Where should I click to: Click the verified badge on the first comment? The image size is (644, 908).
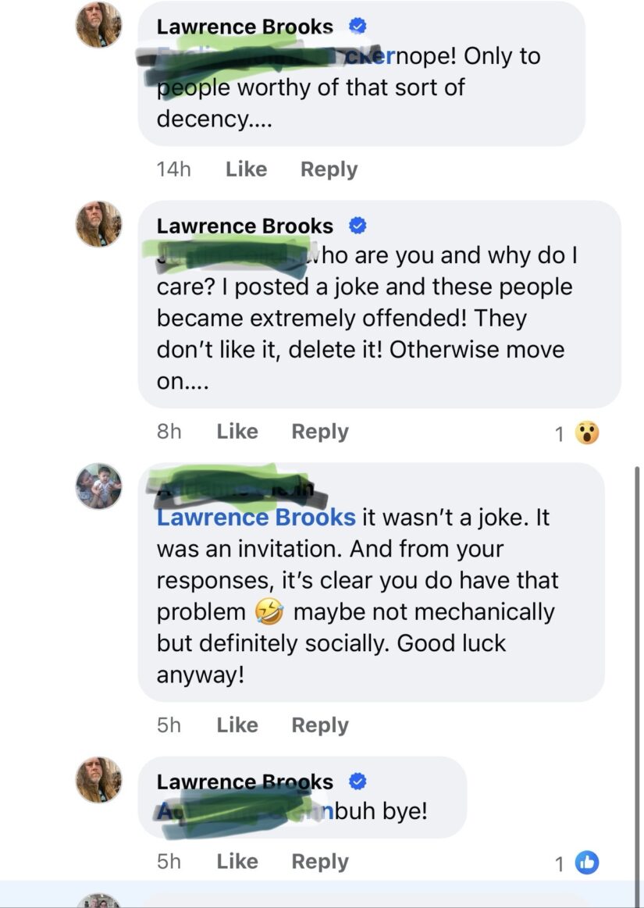point(358,26)
